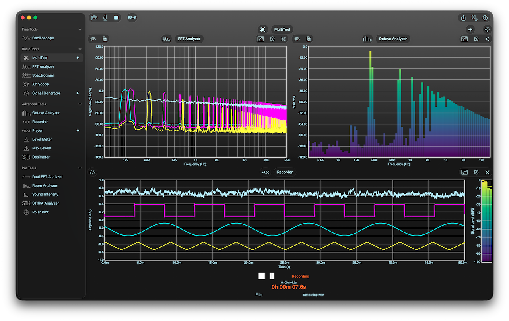Click the FFT Analyzer title button

click(x=189, y=39)
